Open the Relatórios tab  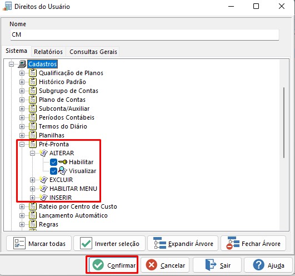pyautogui.click(x=48, y=52)
